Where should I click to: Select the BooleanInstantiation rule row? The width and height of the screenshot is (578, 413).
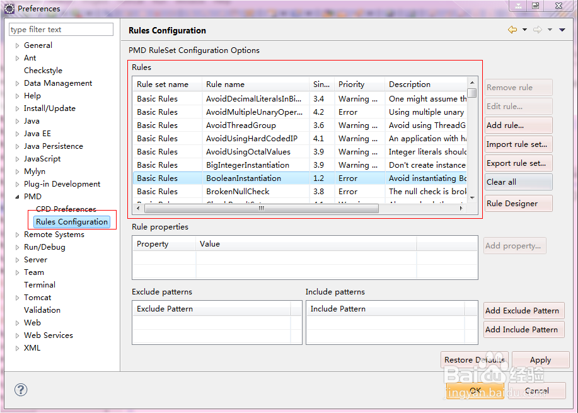299,178
